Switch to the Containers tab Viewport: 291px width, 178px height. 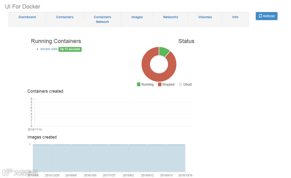(x=65, y=17)
